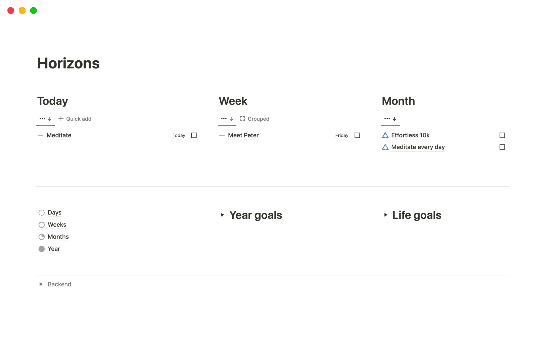Click the sort arrow under Today

50,119
